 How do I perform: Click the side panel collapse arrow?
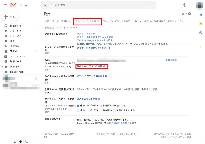pos(201,140)
